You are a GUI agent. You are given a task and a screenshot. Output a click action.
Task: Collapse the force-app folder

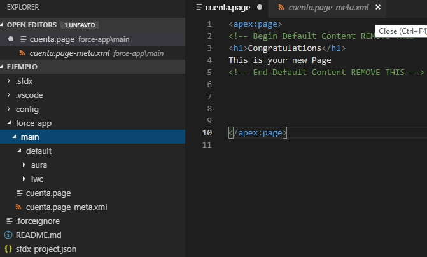pyautogui.click(x=9, y=123)
